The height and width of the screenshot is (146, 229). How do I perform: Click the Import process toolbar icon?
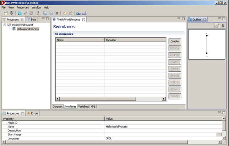(x=78, y=13)
